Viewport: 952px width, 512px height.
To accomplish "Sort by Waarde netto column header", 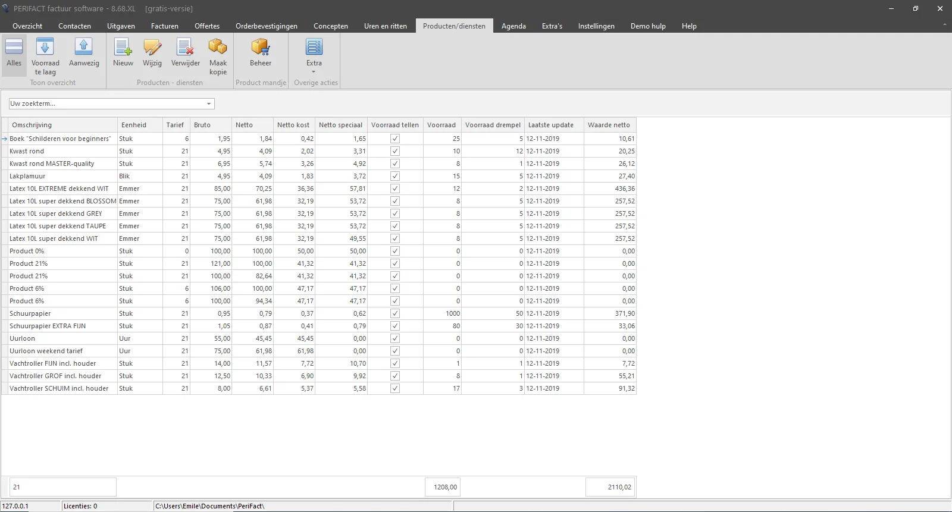I will pyautogui.click(x=610, y=125).
